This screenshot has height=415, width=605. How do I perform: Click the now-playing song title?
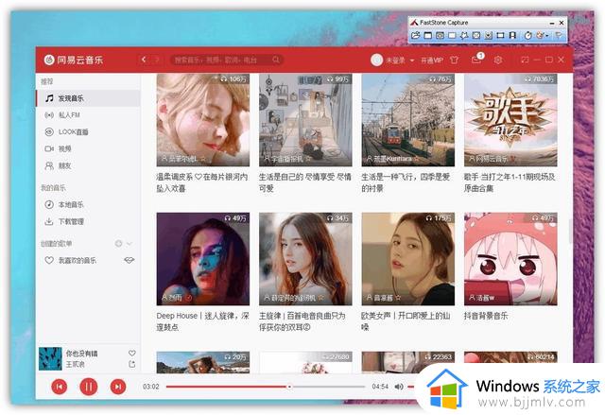(x=82, y=354)
